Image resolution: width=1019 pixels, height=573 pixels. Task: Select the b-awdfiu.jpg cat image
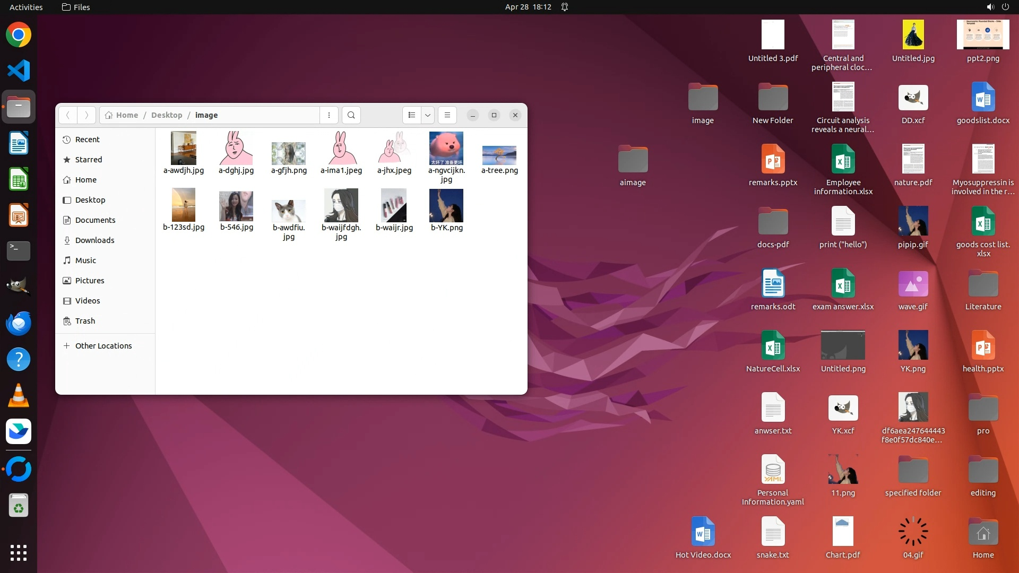(288, 211)
